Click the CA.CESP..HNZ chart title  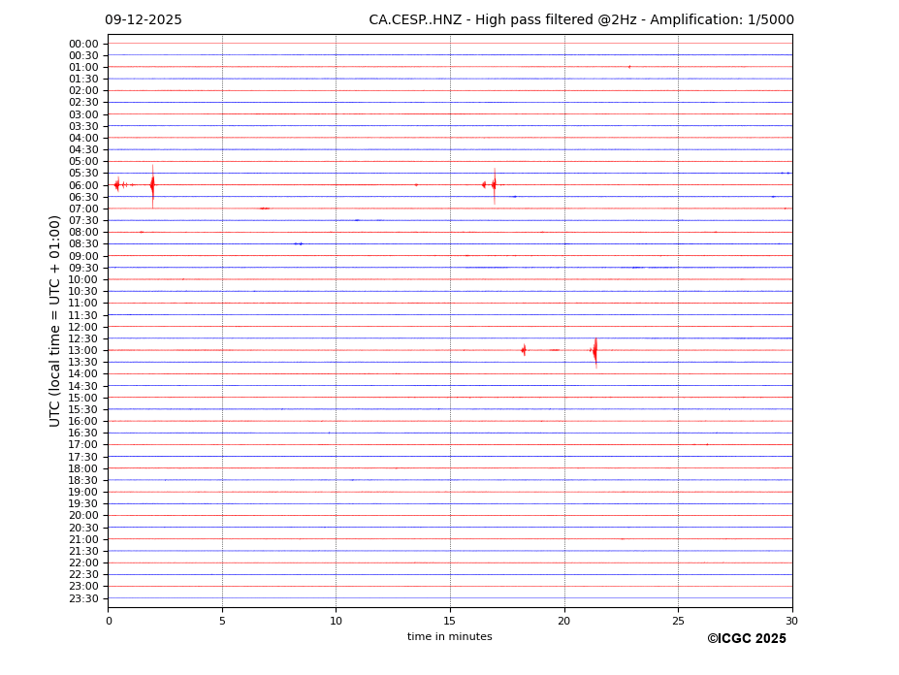[x=581, y=20]
